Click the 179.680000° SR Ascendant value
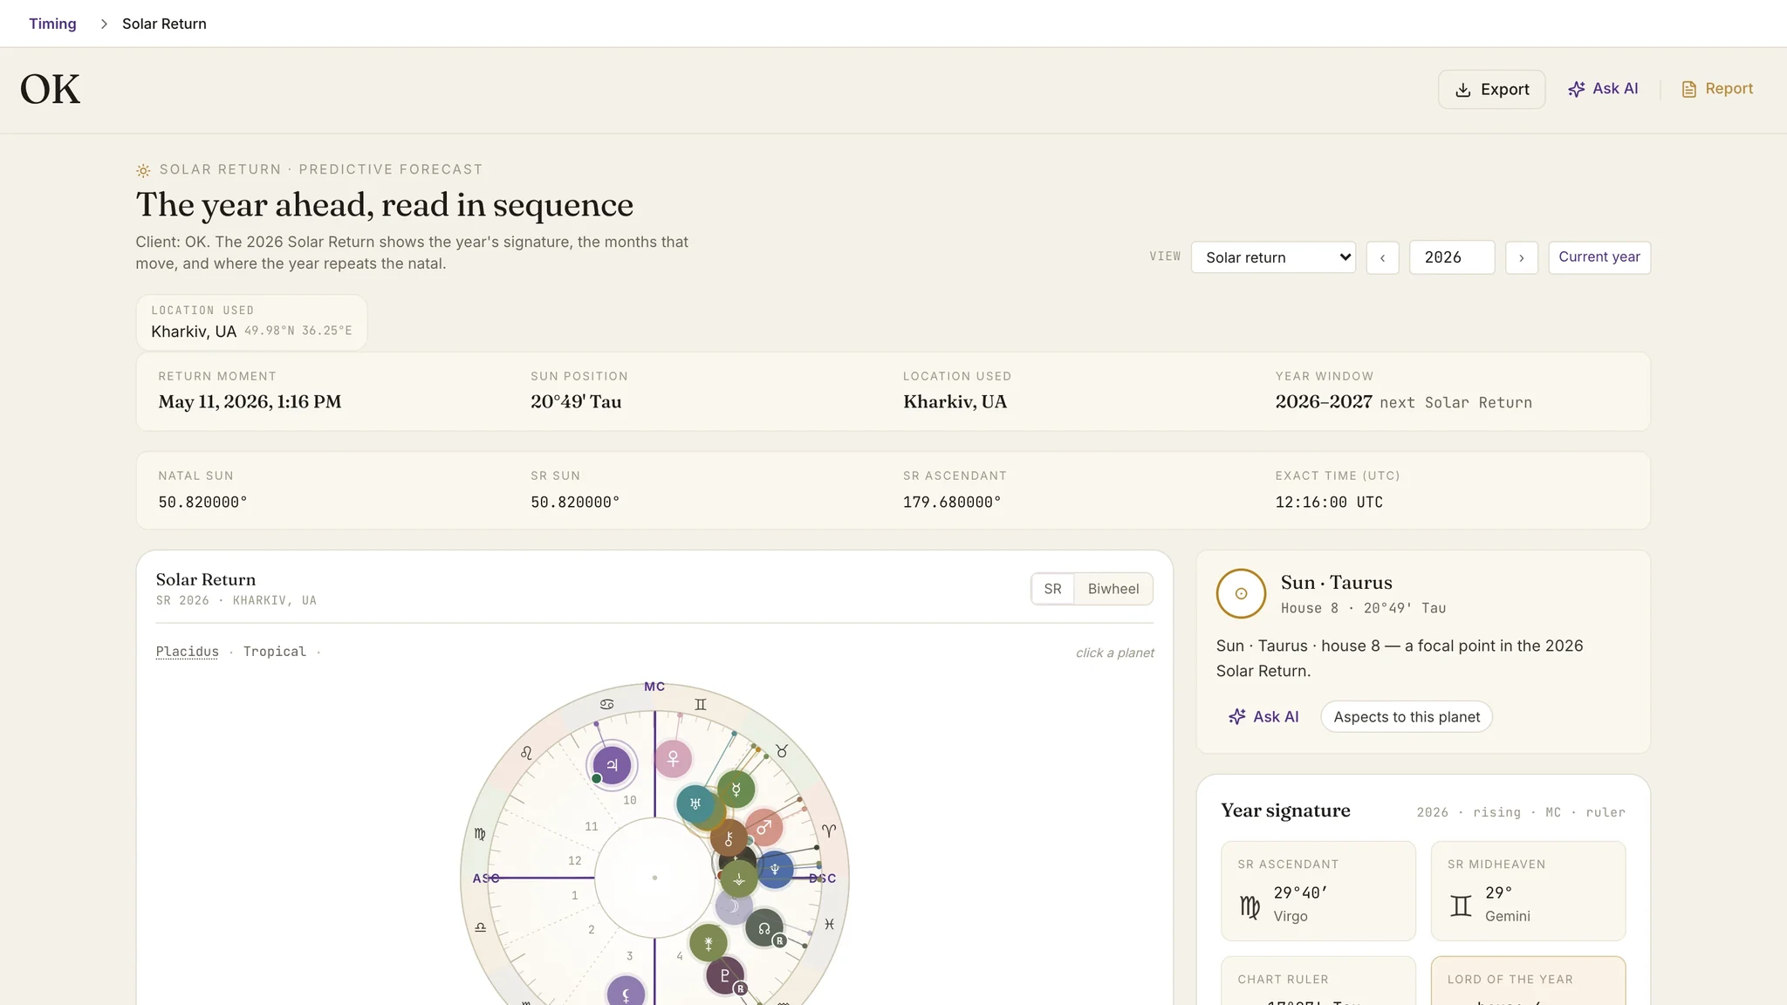 tap(952, 502)
